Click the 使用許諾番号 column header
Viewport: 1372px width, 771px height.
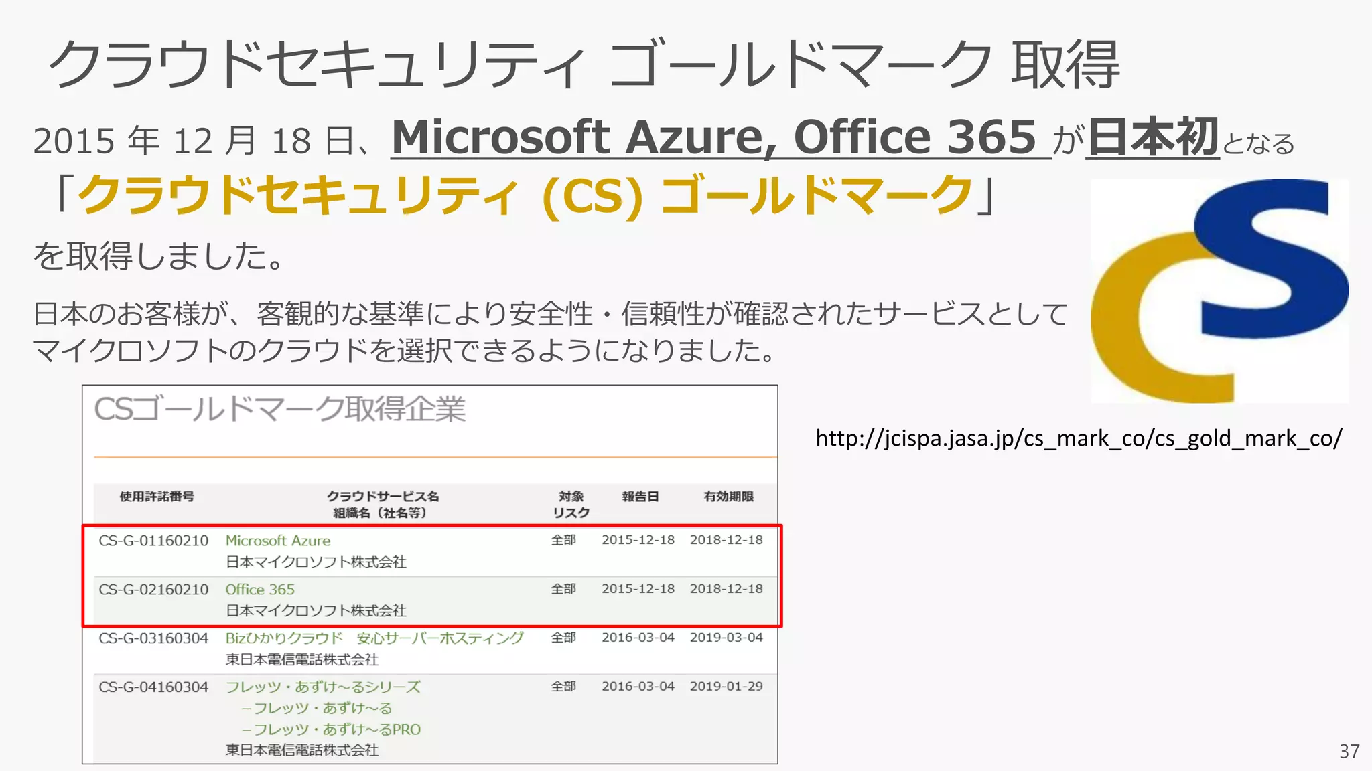(x=157, y=497)
